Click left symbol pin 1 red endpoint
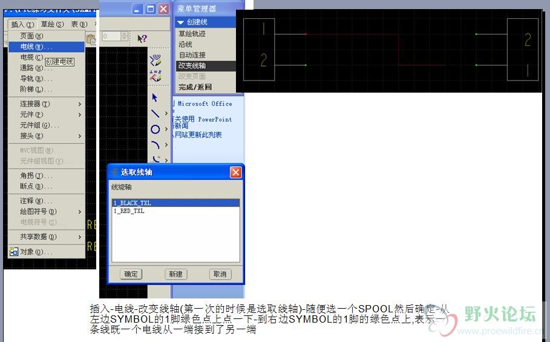550x342 pixels. tap(306, 34)
